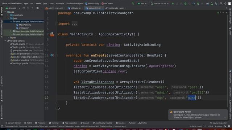Click the Expand All icon in Project panel
The width and height of the screenshot is (232, 130).
pyautogui.click(x=28, y=8)
